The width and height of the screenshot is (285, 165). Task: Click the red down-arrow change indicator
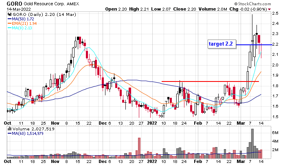click(x=269, y=9)
